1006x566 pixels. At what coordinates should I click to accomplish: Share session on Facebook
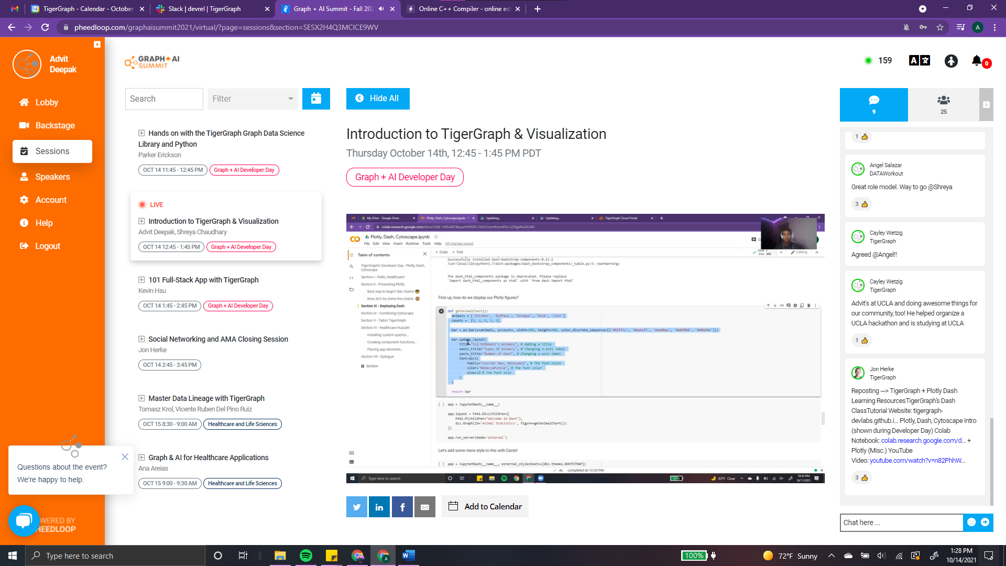point(402,507)
